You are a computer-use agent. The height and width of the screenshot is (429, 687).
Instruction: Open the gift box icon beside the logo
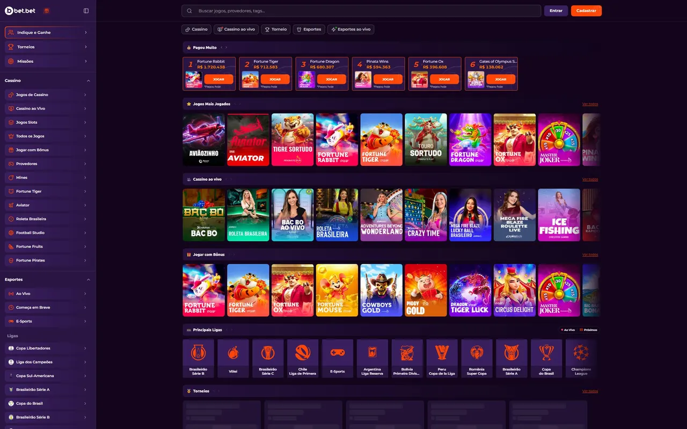(x=47, y=11)
